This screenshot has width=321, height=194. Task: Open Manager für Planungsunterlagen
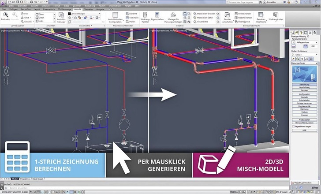[x=173, y=17]
